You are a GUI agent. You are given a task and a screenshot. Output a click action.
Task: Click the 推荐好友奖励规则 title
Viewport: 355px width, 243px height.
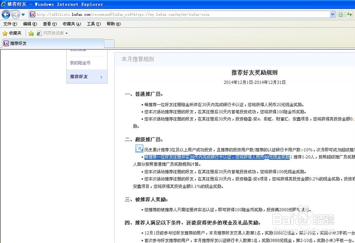tap(254, 72)
